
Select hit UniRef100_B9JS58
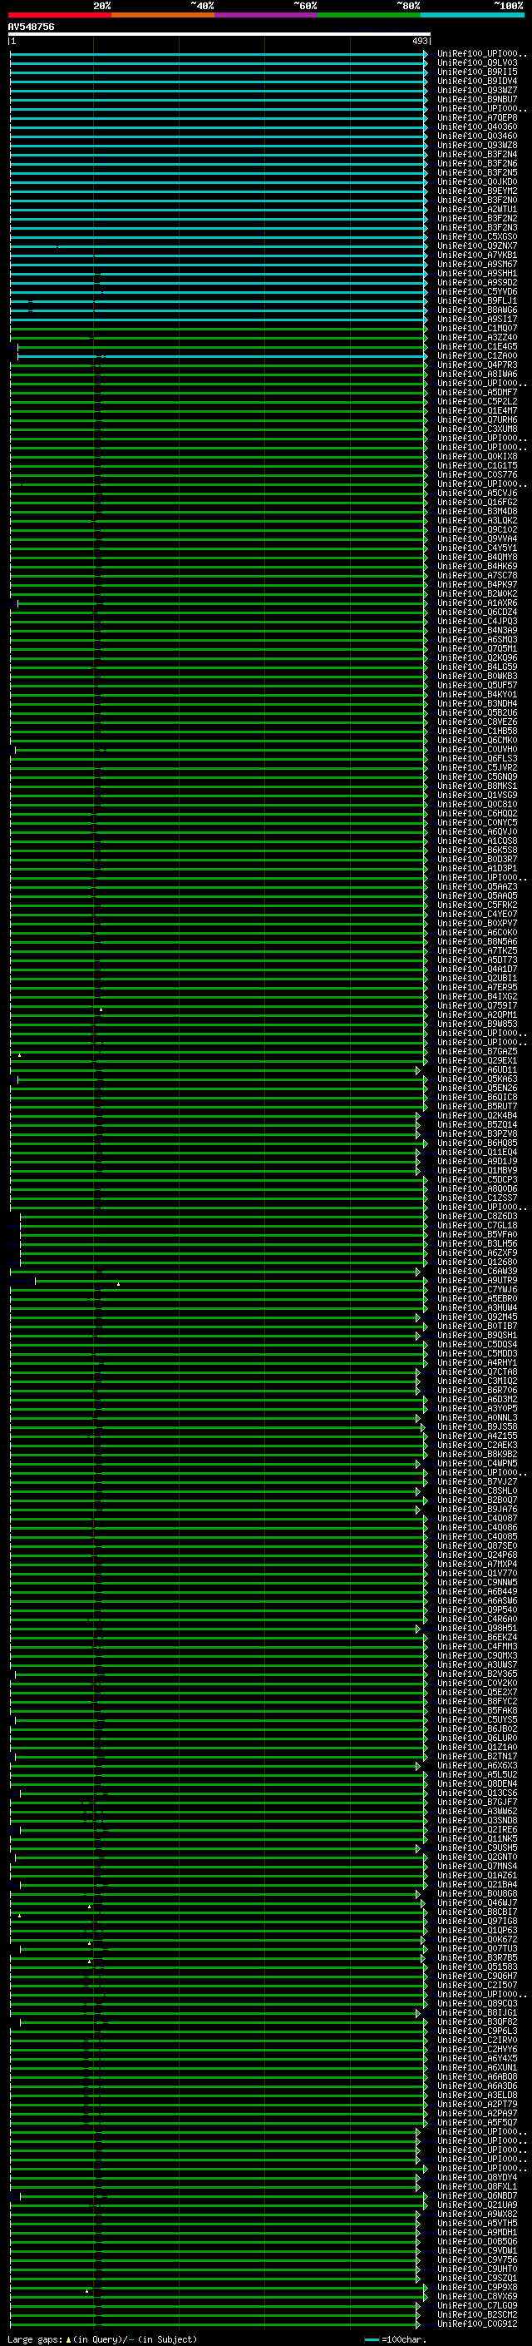coord(477,1427)
